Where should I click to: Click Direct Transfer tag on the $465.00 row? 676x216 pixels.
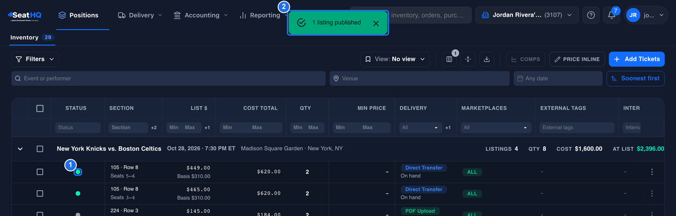424,189
